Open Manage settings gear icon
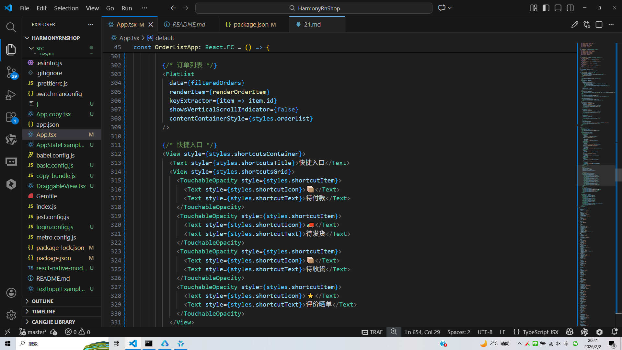 click(x=11, y=315)
